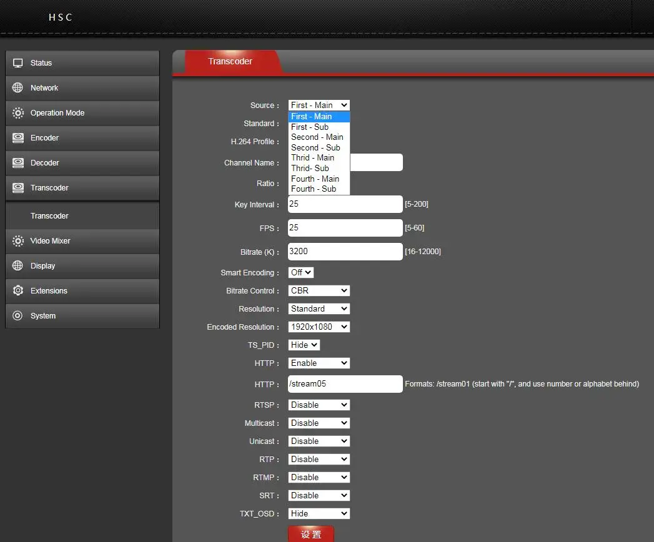Screen dimensions: 654x542
Task: Click the Video Mixer gear icon
Action: (17, 240)
